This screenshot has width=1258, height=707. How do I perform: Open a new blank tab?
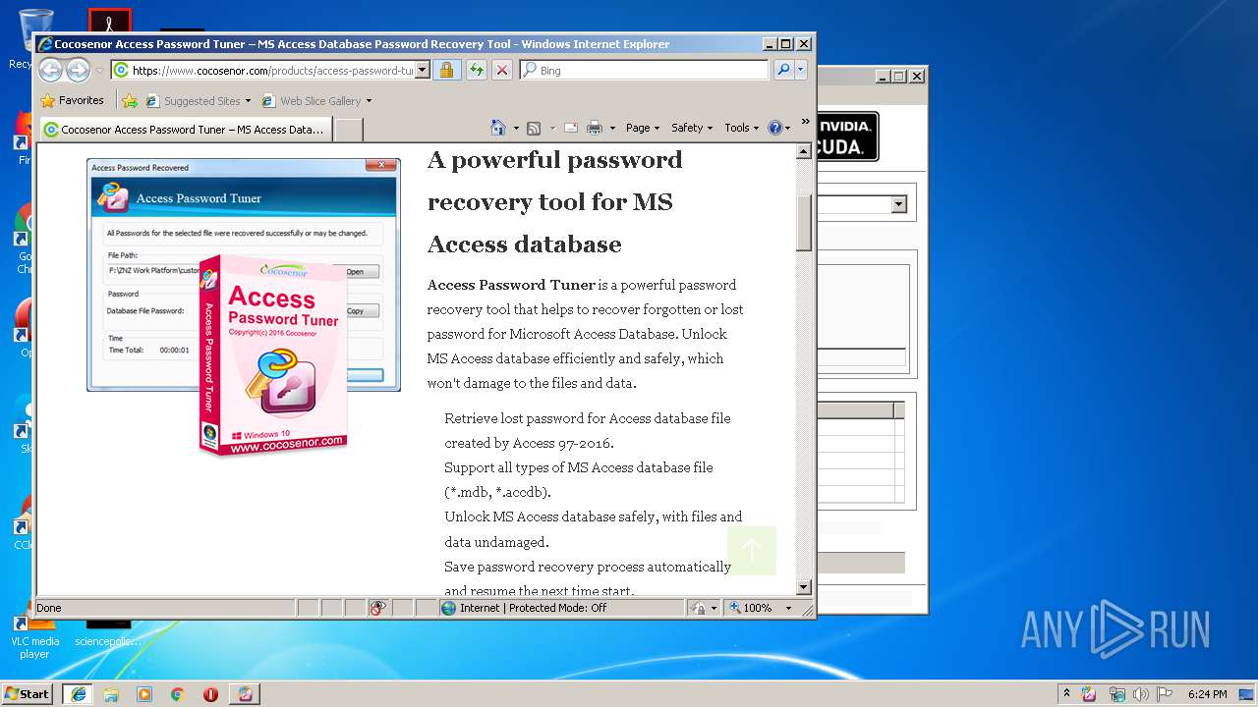[349, 130]
